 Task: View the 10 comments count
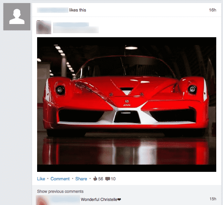[x=113, y=179]
